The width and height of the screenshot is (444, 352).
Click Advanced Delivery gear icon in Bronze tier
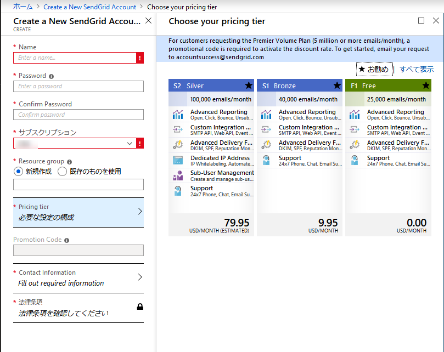click(x=266, y=145)
